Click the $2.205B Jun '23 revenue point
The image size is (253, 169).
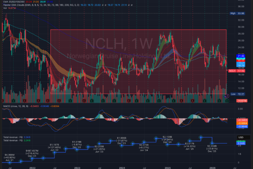pos(99,144)
